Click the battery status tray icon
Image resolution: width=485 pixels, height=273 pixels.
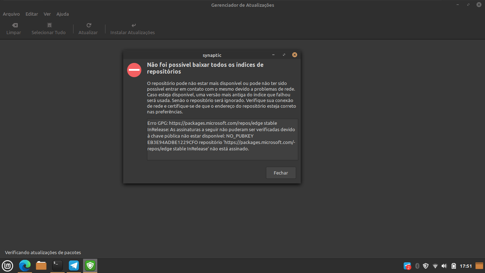pyautogui.click(x=454, y=266)
